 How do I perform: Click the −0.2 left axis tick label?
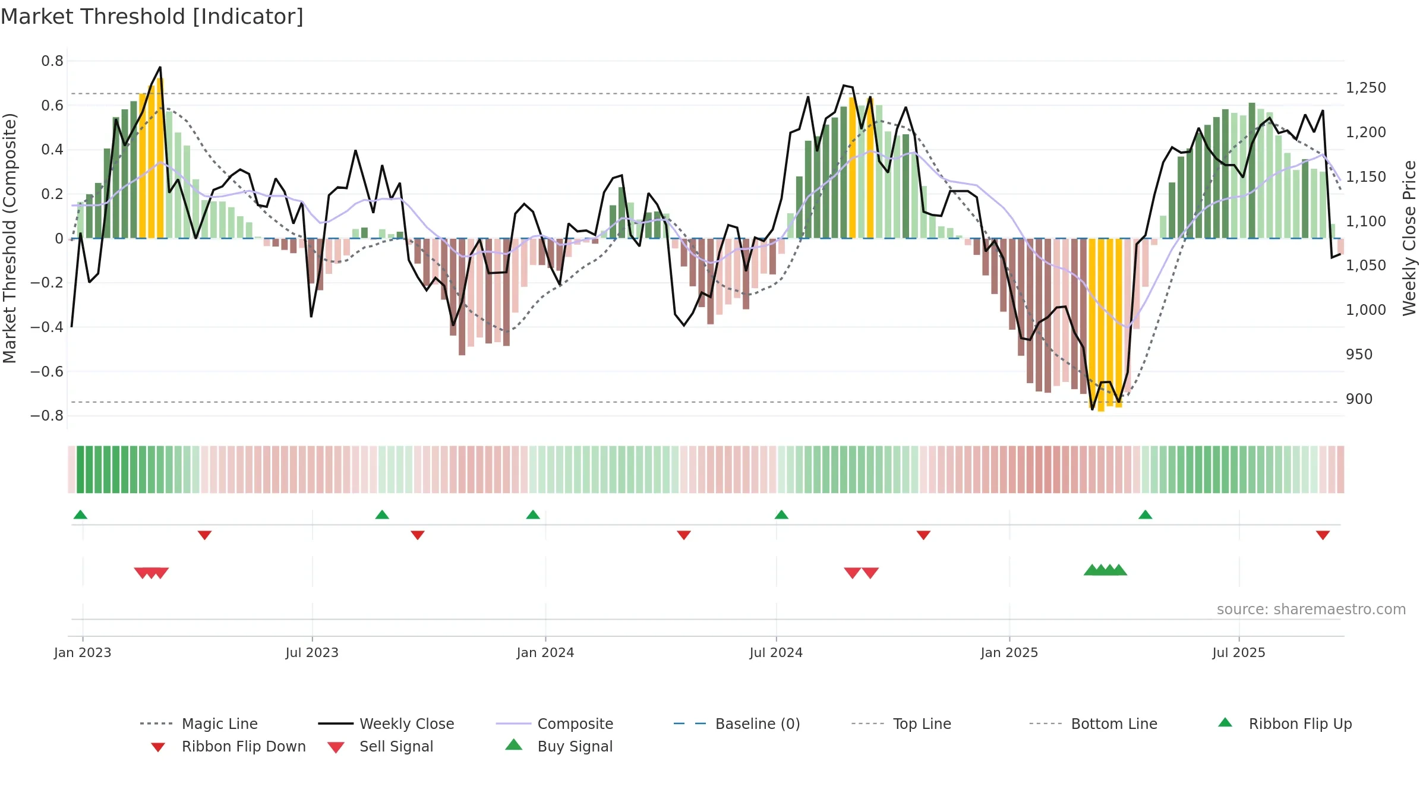click(x=47, y=283)
